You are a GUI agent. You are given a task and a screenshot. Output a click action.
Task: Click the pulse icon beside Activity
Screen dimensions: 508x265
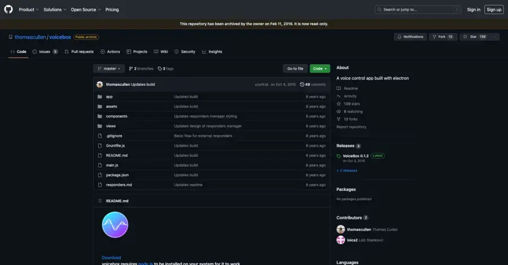pyautogui.click(x=339, y=96)
